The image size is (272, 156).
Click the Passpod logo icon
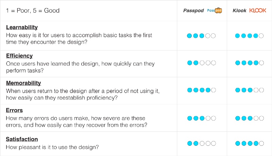[x=215, y=11]
